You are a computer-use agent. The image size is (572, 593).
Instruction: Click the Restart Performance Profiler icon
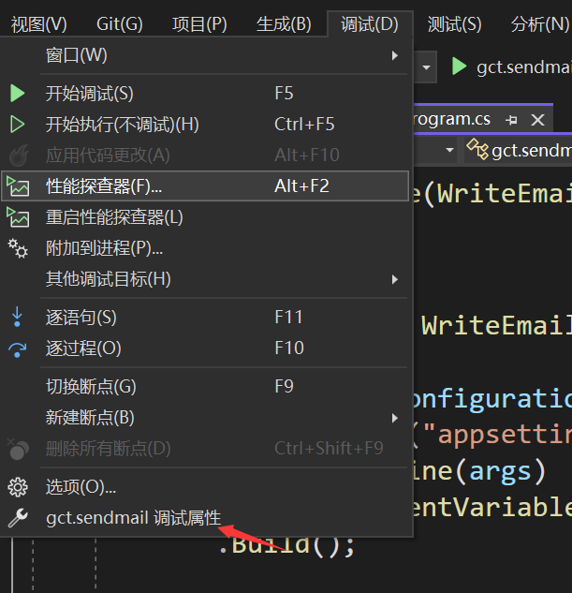18,217
